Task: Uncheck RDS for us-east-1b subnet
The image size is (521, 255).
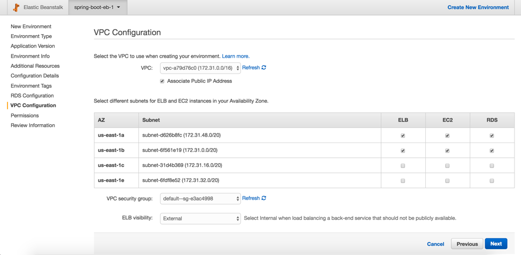Action: (x=492, y=150)
